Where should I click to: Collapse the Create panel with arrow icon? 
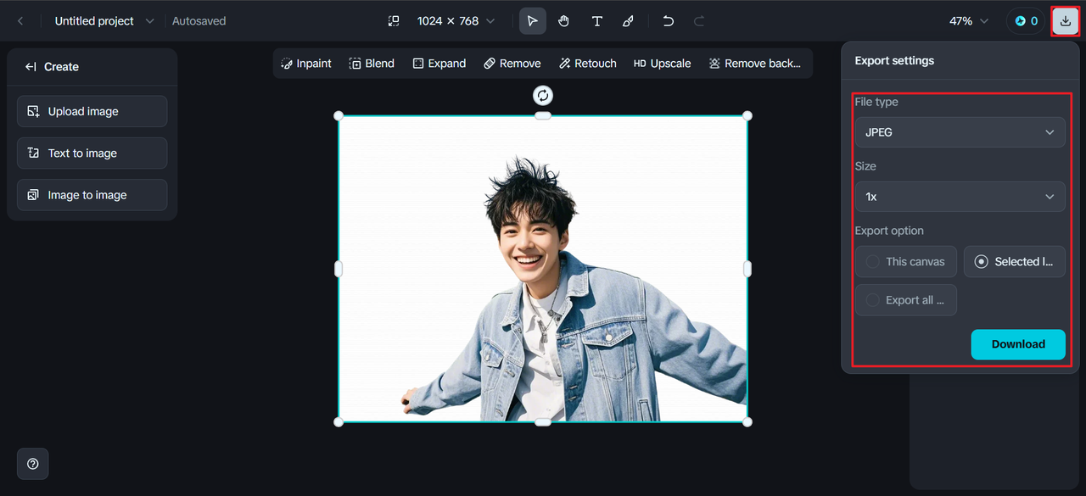pos(31,67)
